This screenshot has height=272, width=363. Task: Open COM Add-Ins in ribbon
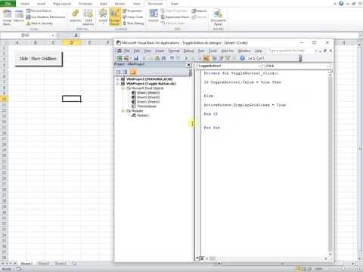(x=88, y=17)
